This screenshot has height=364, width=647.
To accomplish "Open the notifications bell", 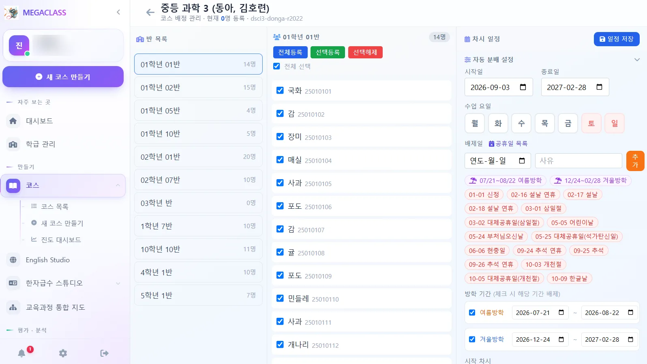I will tap(22, 353).
